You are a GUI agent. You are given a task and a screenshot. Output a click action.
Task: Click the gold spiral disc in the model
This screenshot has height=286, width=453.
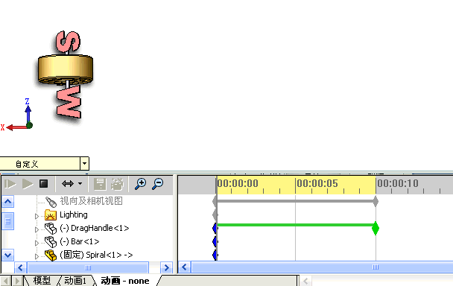pyautogui.click(x=66, y=69)
